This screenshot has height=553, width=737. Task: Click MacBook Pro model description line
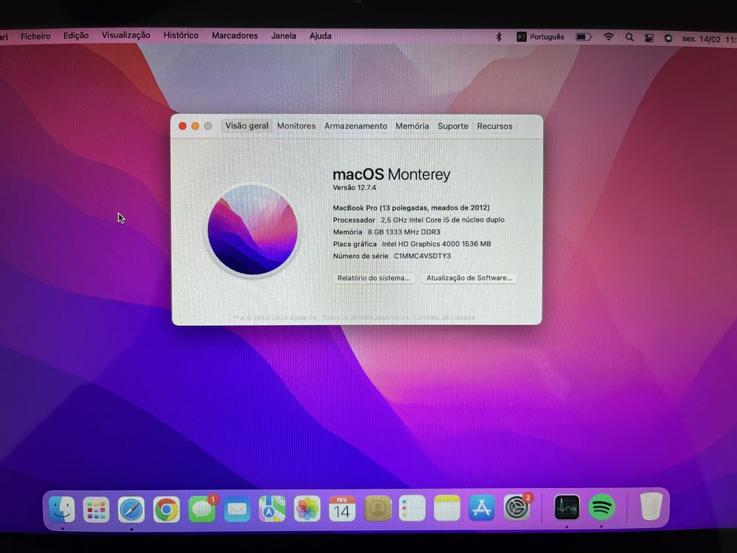411,208
